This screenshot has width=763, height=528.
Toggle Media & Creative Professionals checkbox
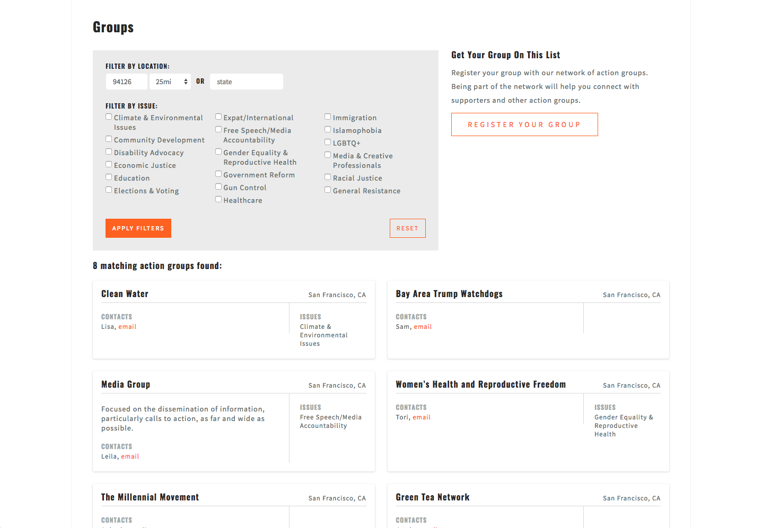[x=328, y=155]
